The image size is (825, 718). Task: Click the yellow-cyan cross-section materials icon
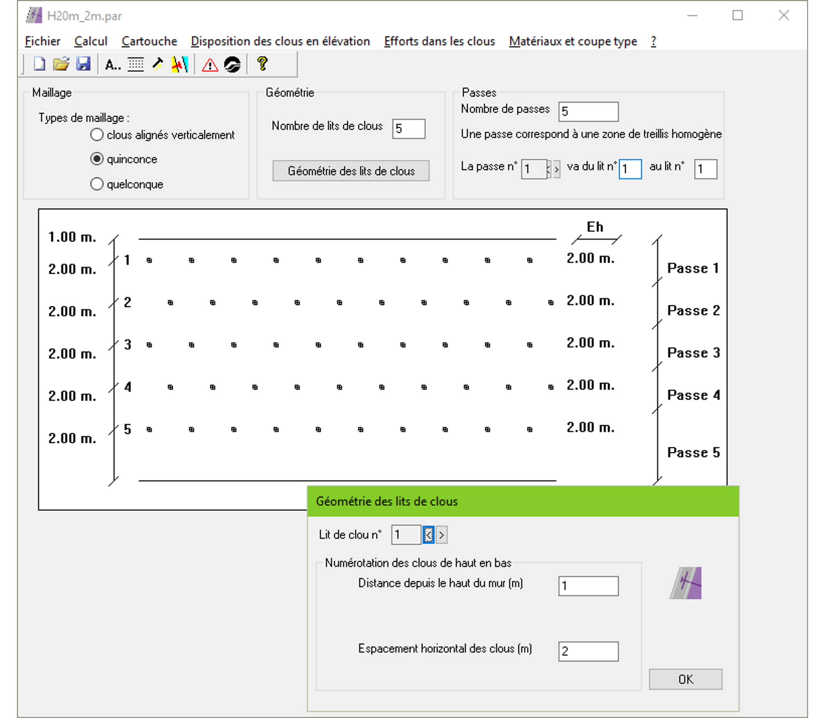point(180,64)
